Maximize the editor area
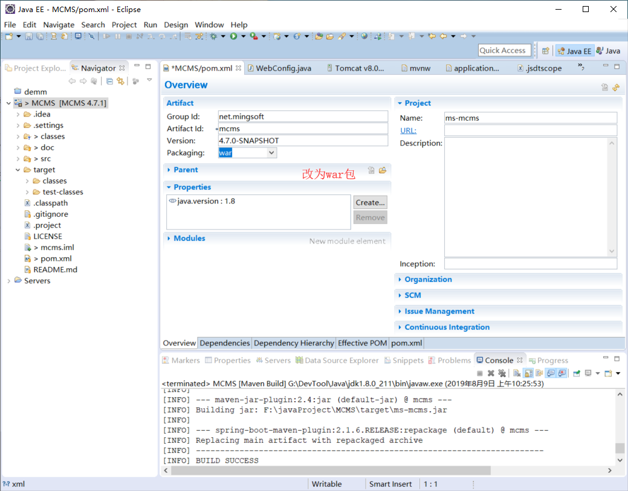 pos(617,66)
